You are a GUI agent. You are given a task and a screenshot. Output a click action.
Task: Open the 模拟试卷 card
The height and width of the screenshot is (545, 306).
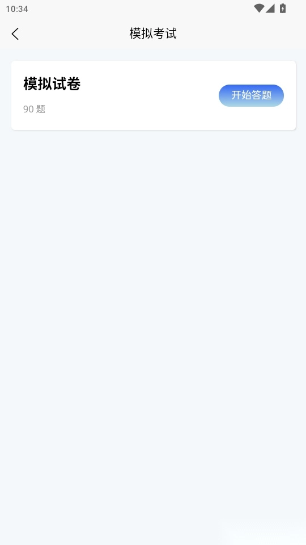point(154,95)
